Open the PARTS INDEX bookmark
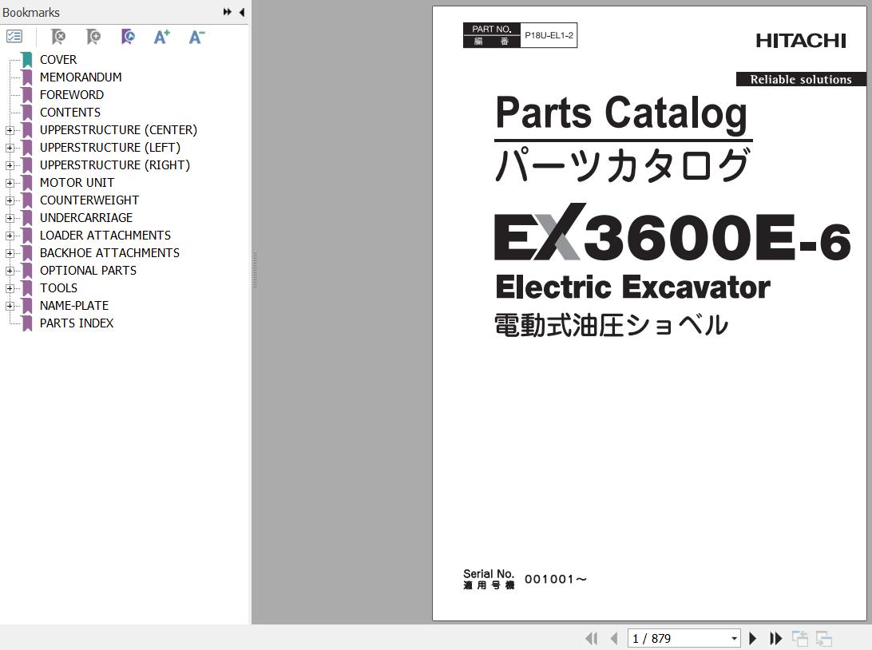This screenshot has height=650, width=872. click(76, 323)
